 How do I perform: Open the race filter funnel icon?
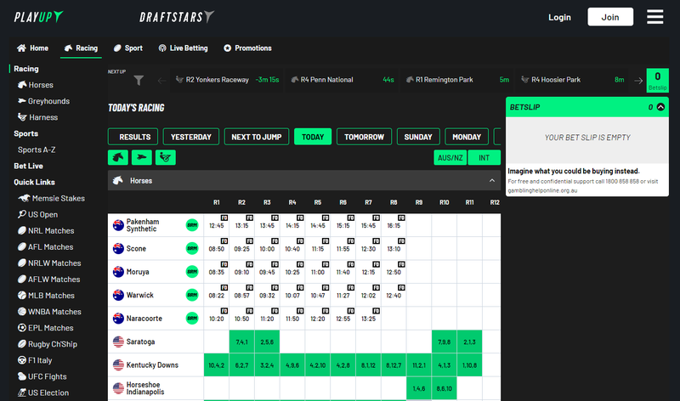point(139,80)
